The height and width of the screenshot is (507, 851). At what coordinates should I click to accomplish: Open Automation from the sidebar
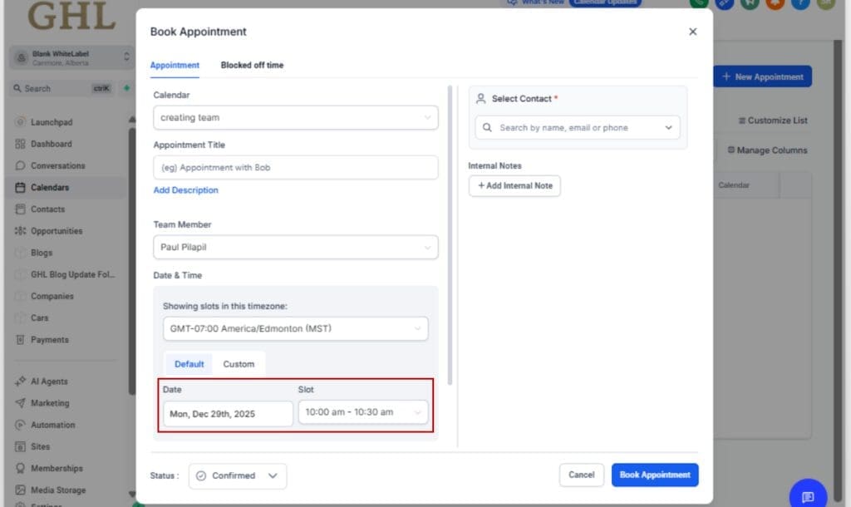[x=52, y=425]
